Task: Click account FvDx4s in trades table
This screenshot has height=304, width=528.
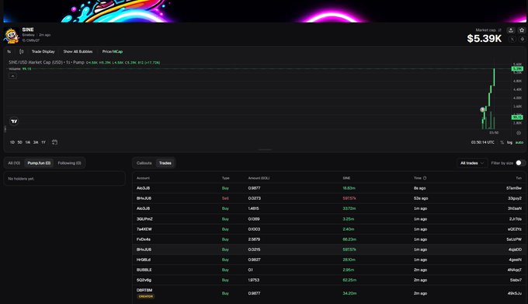Action: click(144, 239)
